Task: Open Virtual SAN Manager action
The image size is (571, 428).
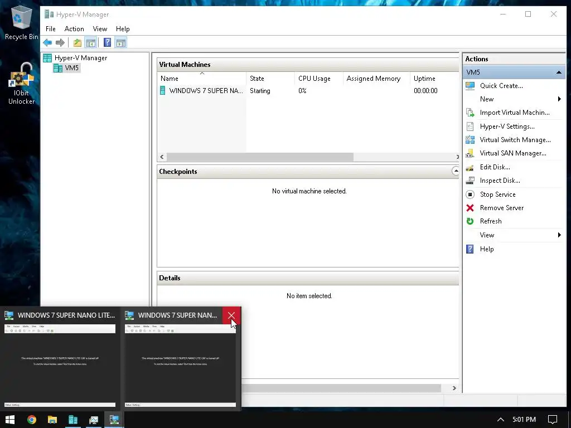Action: tap(514, 153)
